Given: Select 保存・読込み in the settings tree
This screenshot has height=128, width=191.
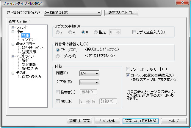Looking at the screenshot, I should point(32,77).
